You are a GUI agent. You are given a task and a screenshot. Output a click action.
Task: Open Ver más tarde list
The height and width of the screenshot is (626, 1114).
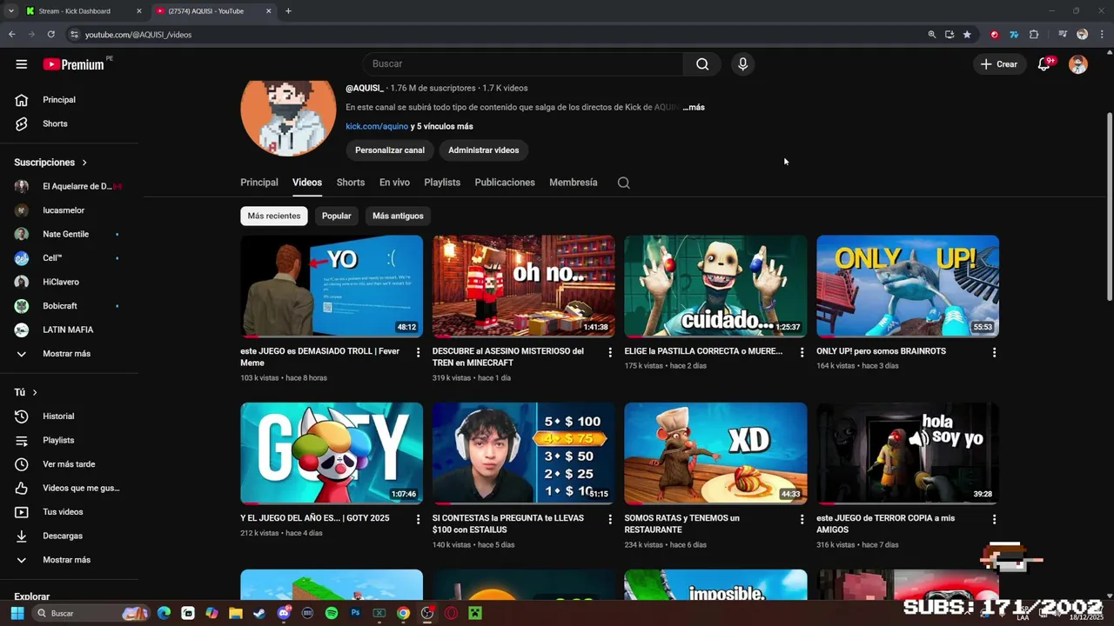pos(70,464)
